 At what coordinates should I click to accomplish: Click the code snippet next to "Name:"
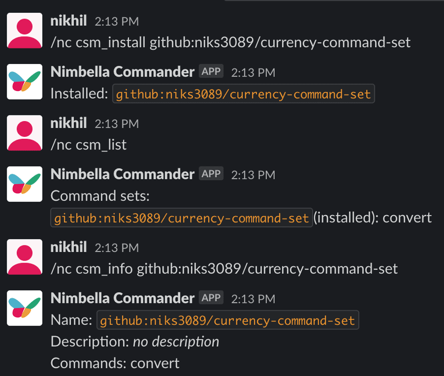pos(227,321)
